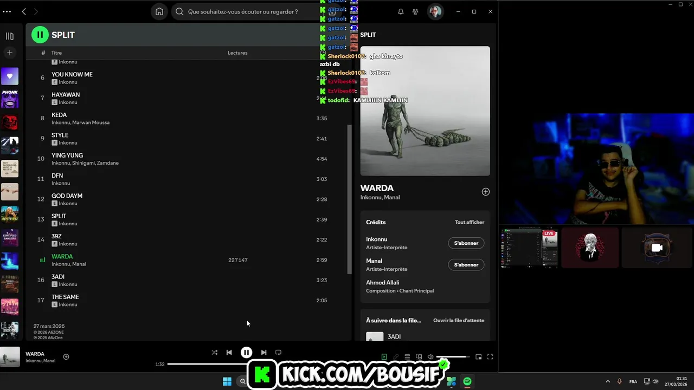
Task: Expand Your Library sidebar
Action: point(10,36)
